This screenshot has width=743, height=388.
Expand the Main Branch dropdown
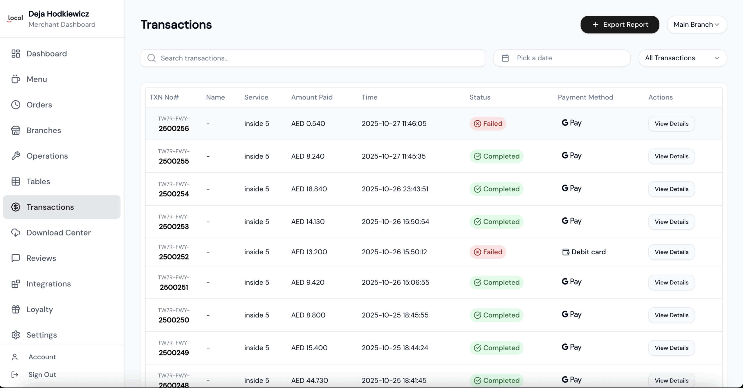pyautogui.click(x=697, y=25)
